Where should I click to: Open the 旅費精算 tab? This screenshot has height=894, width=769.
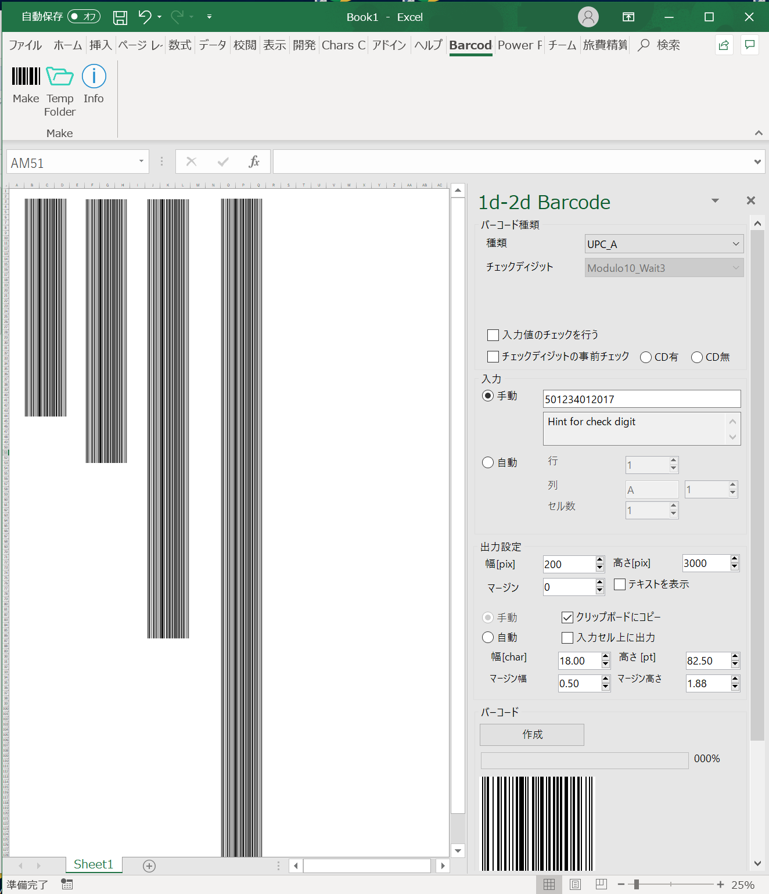pos(605,45)
